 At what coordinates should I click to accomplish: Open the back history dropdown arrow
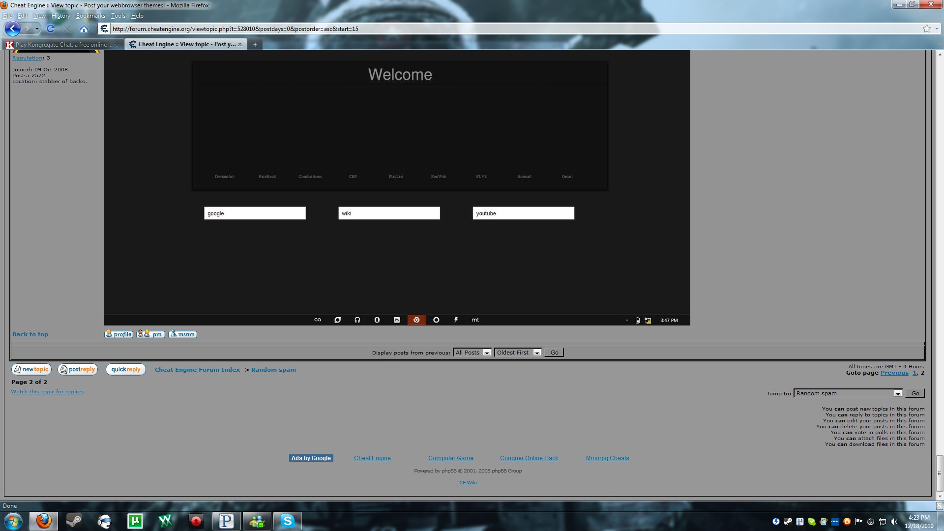[x=37, y=29]
